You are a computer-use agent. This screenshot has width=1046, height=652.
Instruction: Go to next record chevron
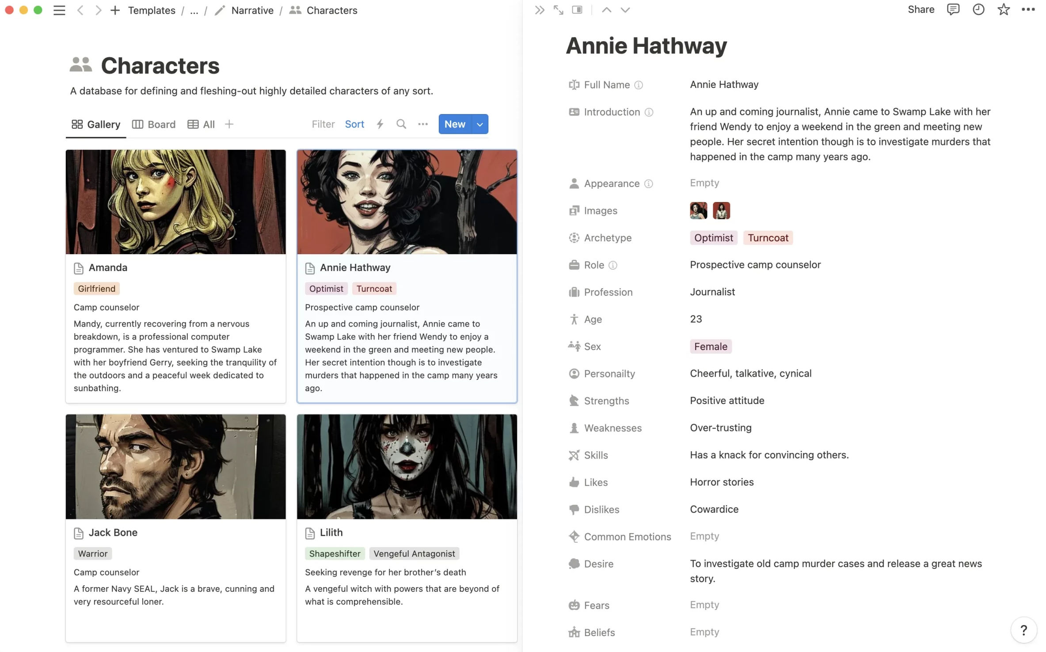(x=625, y=10)
